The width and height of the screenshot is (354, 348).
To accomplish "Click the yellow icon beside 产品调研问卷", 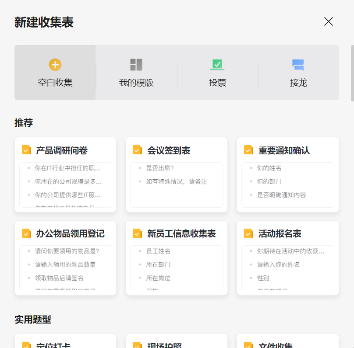I will pyautogui.click(x=26, y=150).
